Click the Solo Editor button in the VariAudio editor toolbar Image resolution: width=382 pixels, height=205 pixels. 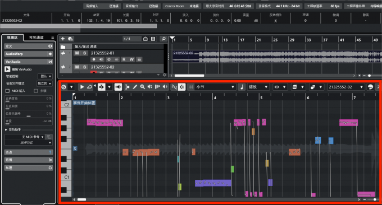pos(64,87)
